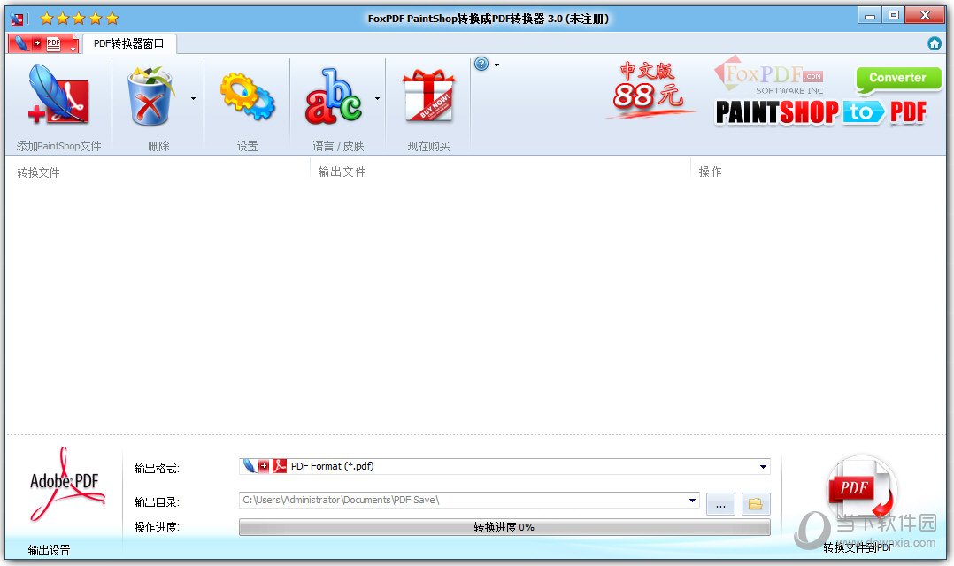This screenshot has height=566, width=954.
Task: Select the PDF转换器窗口 tab
Action: pos(129,43)
